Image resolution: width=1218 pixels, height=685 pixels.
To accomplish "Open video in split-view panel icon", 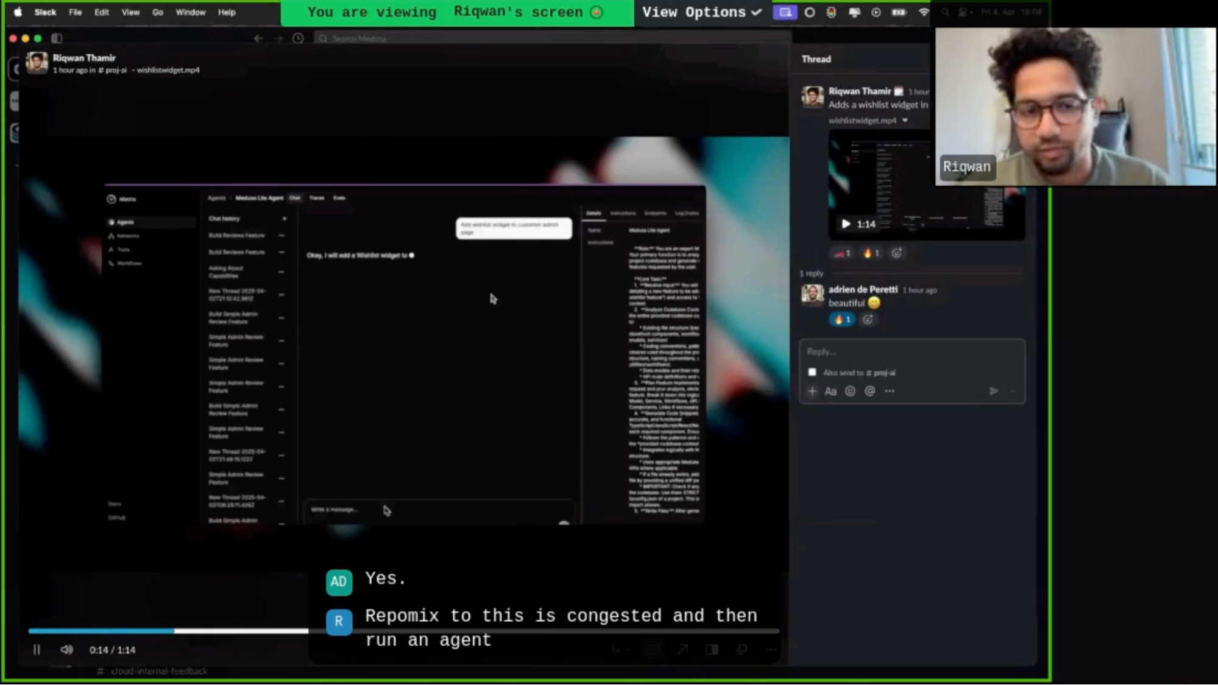I will pyautogui.click(x=712, y=650).
